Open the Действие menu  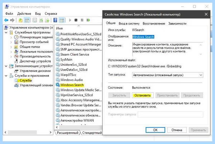tap(24, 14)
